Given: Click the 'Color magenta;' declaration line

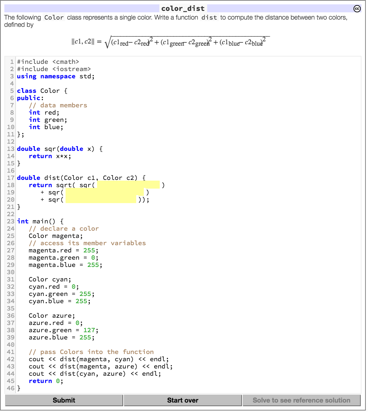Looking at the screenshot, I should coord(56,236).
